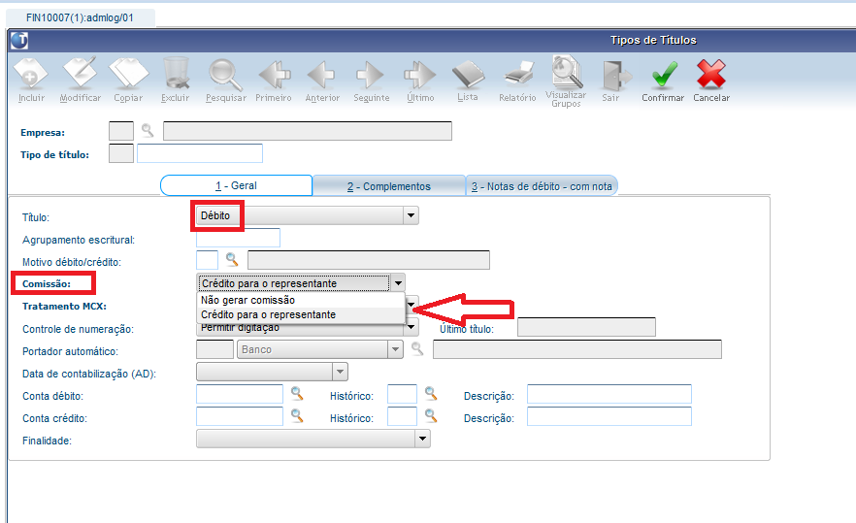Select FIN10007(1):admlog/01 window tab
856x523 pixels.
coord(80,17)
